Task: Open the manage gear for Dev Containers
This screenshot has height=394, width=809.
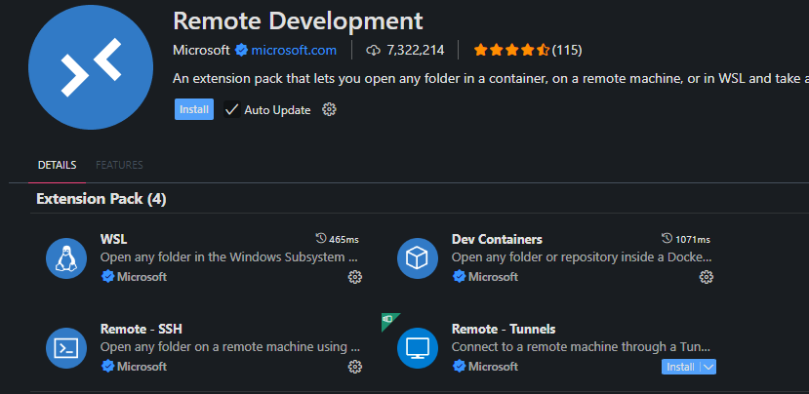Action: pos(707,277)
